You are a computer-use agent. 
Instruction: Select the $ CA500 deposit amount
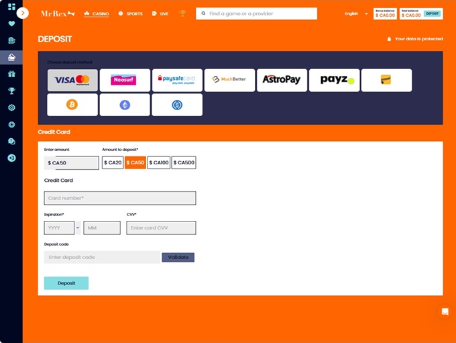click(184, 162)
